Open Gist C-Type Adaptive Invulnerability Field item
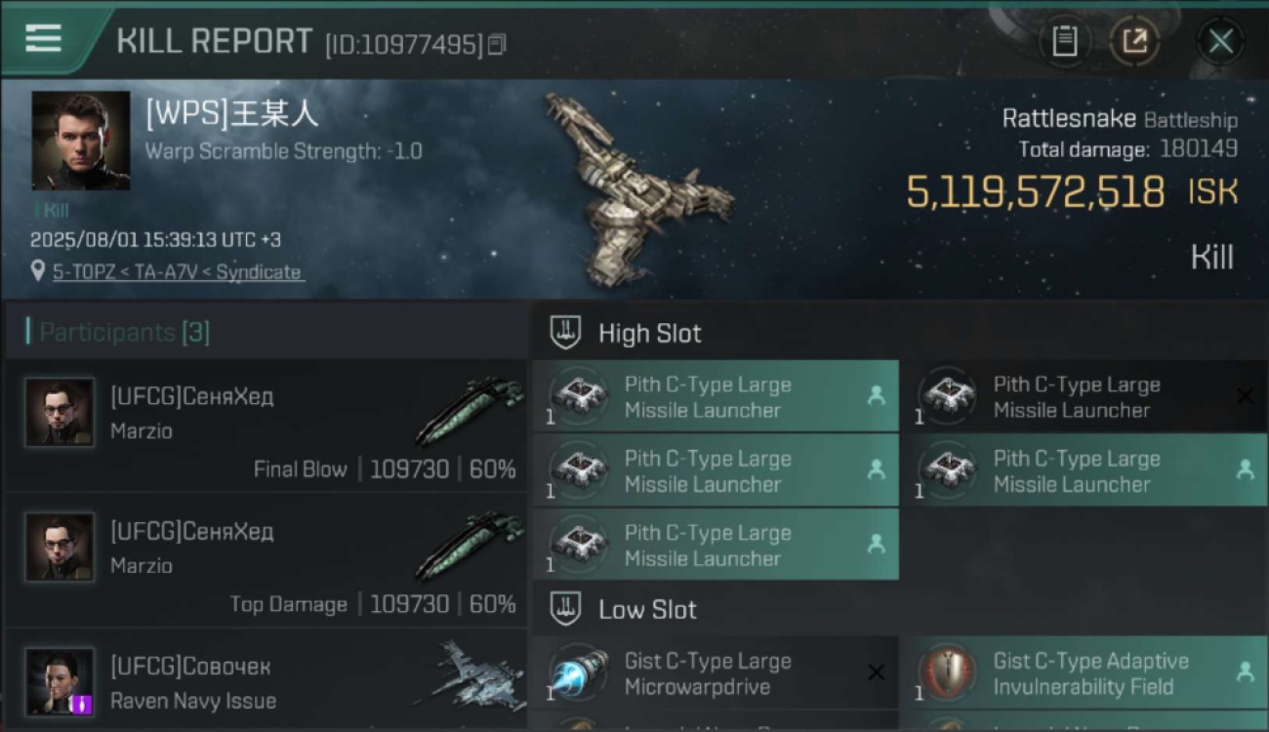The width and height of the screenshot is (1269, 732). click(1084, 672)
